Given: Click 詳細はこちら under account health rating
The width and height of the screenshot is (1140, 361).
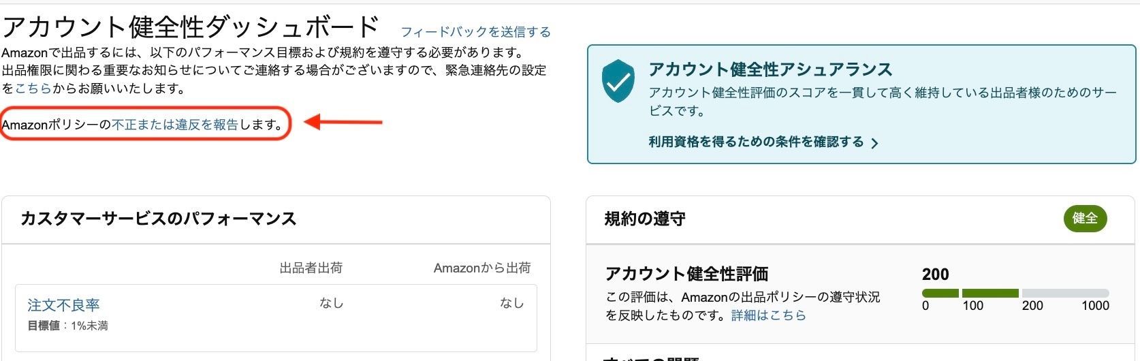Looking at the screenshot, I should coord(768,315).
